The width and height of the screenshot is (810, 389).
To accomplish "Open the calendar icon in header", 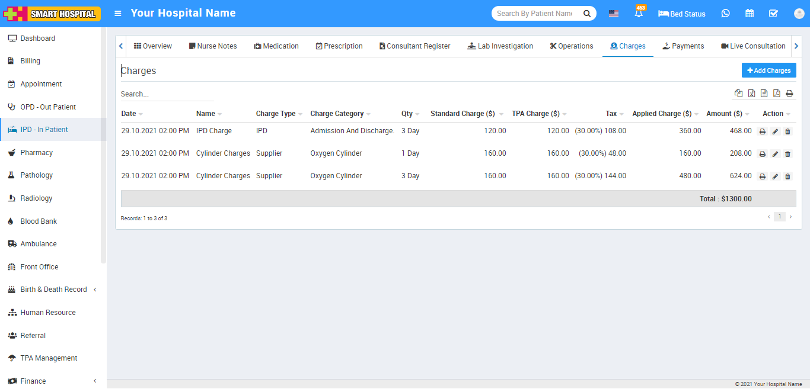I will tap(750, 14).
